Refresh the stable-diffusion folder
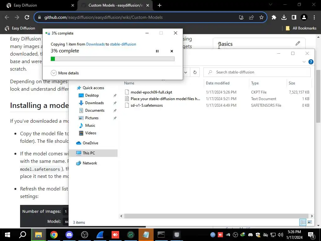The image size is (321, 241). point(195,72)
